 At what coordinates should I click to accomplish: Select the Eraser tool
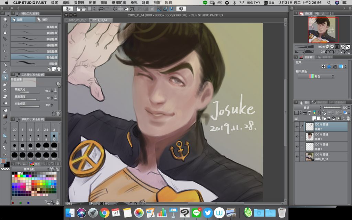coord(5,97)
